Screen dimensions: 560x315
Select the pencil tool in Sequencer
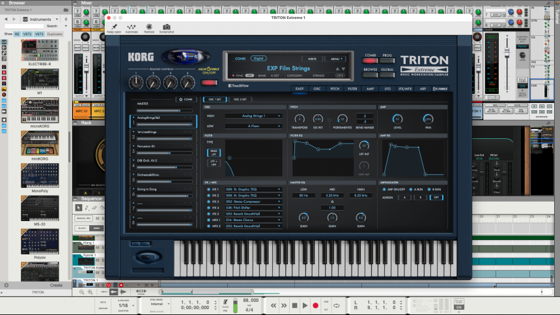pos(87,208)
